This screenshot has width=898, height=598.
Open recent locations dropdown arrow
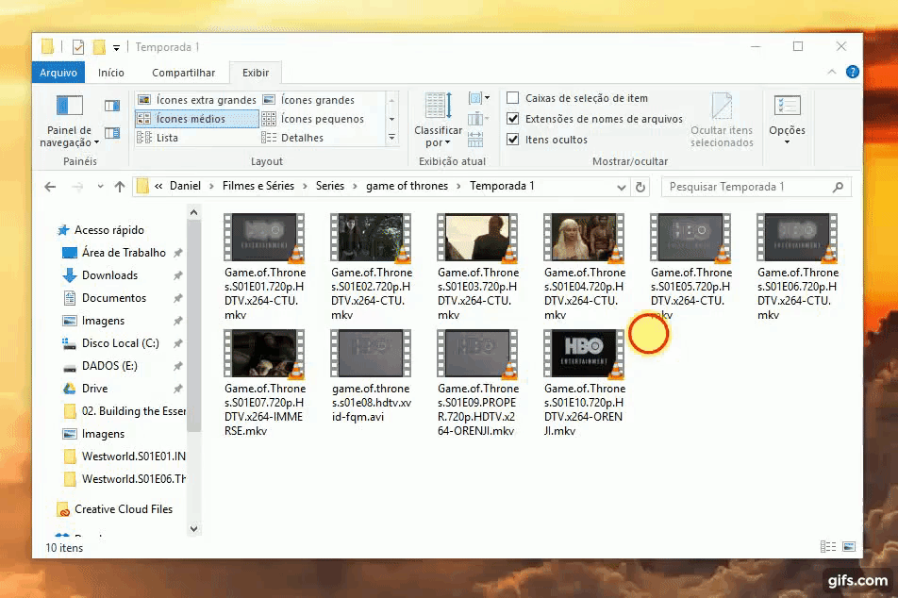tap(100, 187)
